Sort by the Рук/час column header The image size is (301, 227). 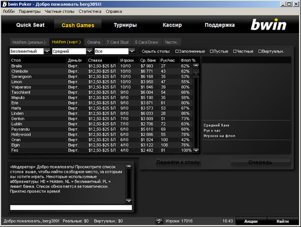[170, 60]
